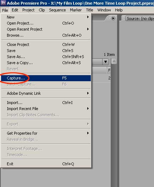Choose Save As...

coord(46,57)
